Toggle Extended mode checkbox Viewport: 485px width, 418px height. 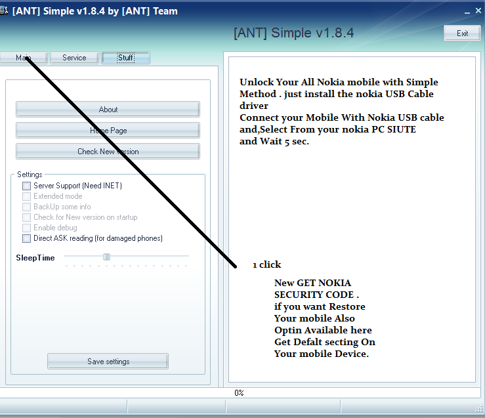point(27,196)
